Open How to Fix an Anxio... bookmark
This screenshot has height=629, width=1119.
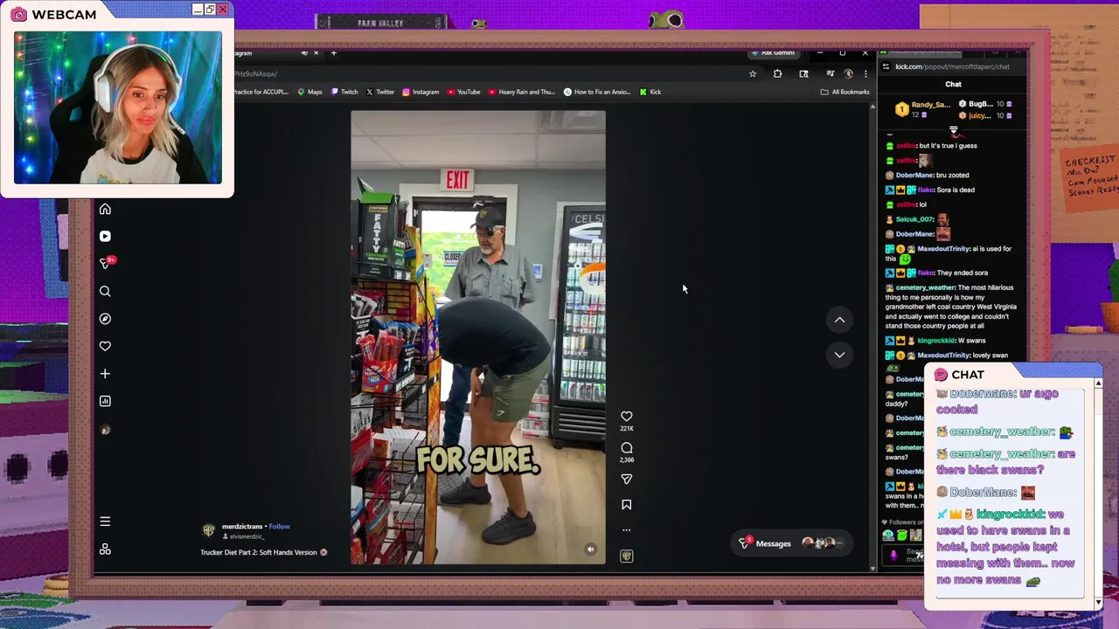597,92
